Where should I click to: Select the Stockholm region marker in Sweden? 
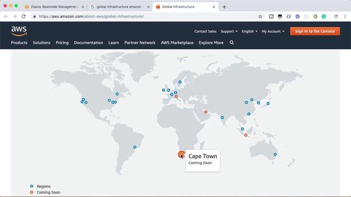point(180,82)
